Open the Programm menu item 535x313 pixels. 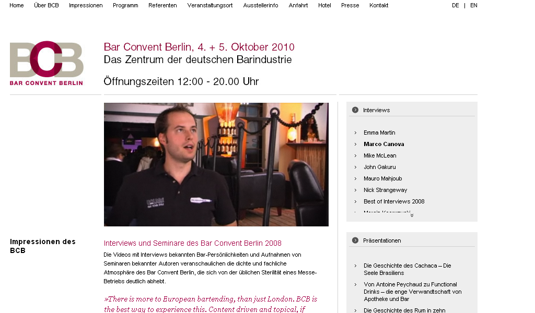(x=125, y=5)
